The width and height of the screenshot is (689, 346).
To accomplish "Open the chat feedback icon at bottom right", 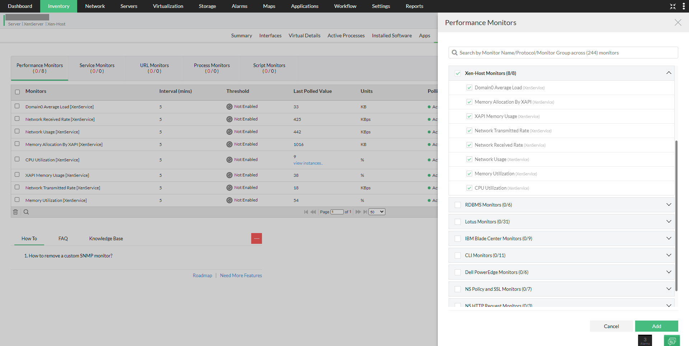I will point(672,341).
